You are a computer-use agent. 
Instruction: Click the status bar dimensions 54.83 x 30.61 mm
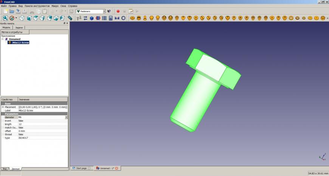[x=318, y=173]
